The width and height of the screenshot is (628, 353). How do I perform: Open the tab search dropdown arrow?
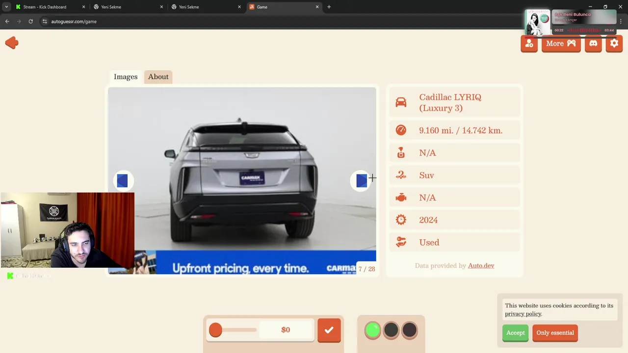6,7
